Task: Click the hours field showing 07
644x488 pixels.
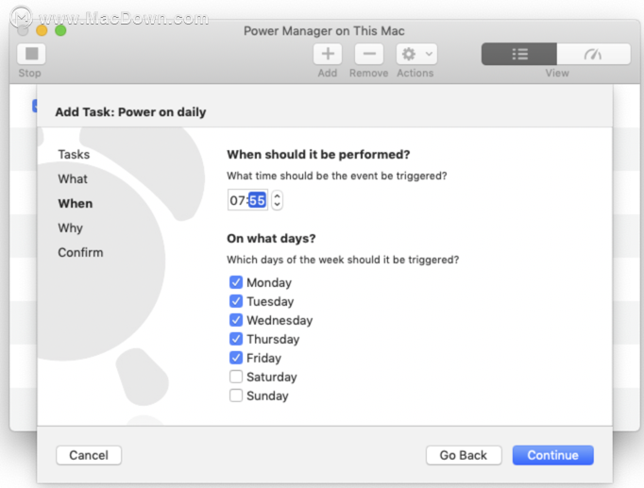Action: (x=237, y=200)
